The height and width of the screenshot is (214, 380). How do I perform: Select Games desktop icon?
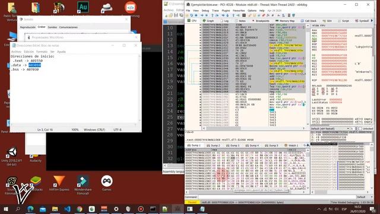tap(107, 183)
